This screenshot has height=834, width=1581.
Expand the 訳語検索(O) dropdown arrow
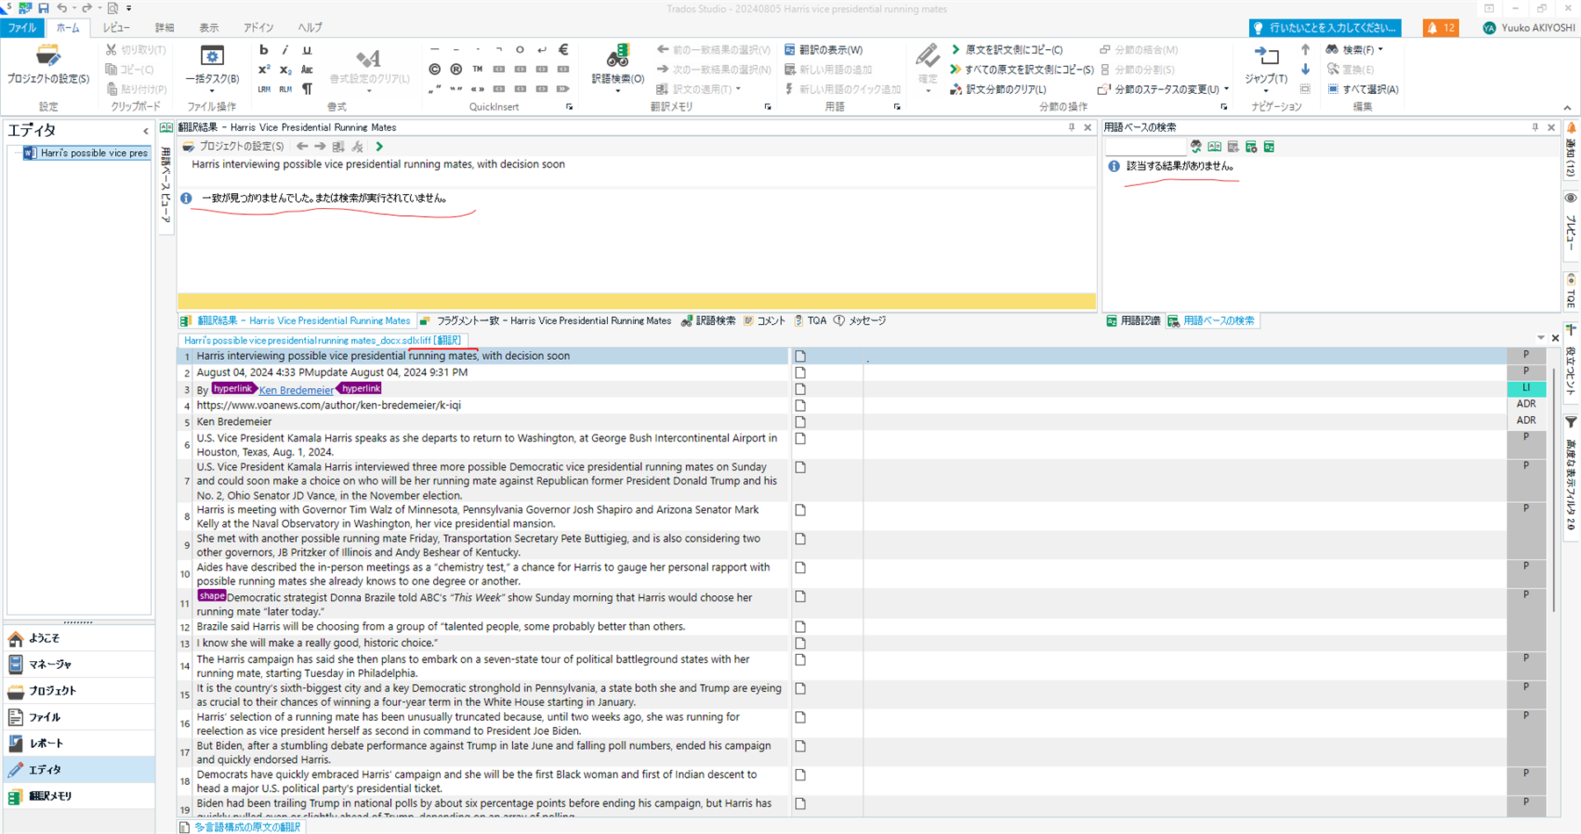click(x=617, y=90)
